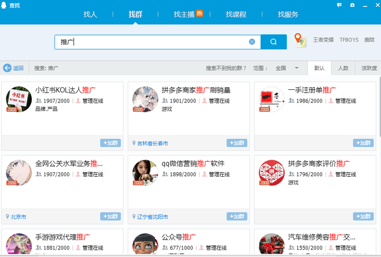381x257 pixels.
Task: Click the search magnifier button
Action: [274, 42]
